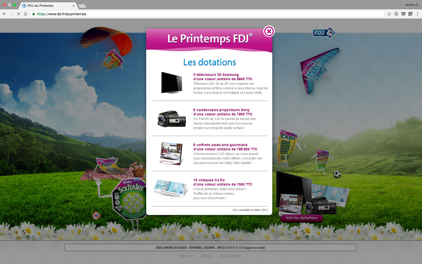Click the 8 coffrets week-end gourmand heading

pos(225,147)
